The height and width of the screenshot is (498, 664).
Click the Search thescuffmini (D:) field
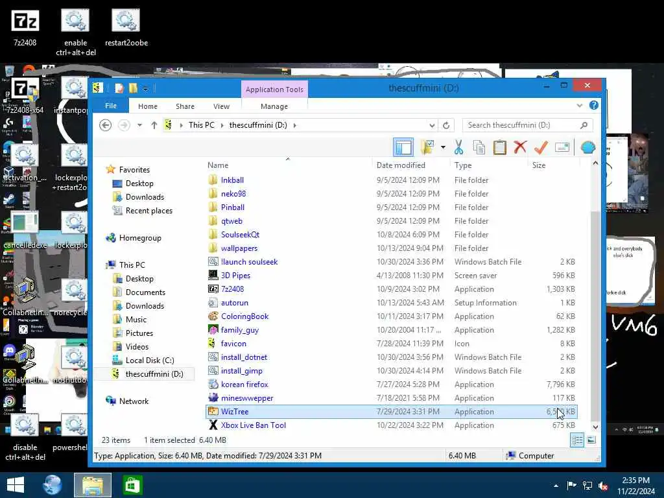[x=527, y=125]
